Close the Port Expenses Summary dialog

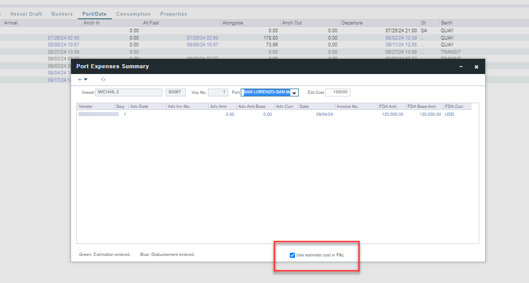(x=476, y=67)
